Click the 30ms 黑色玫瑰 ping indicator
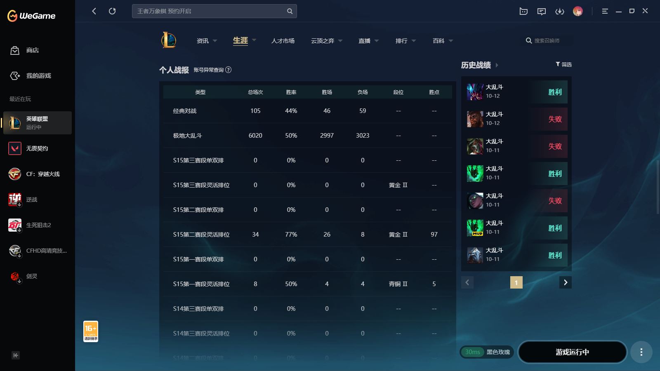 [x=486, y=352]
